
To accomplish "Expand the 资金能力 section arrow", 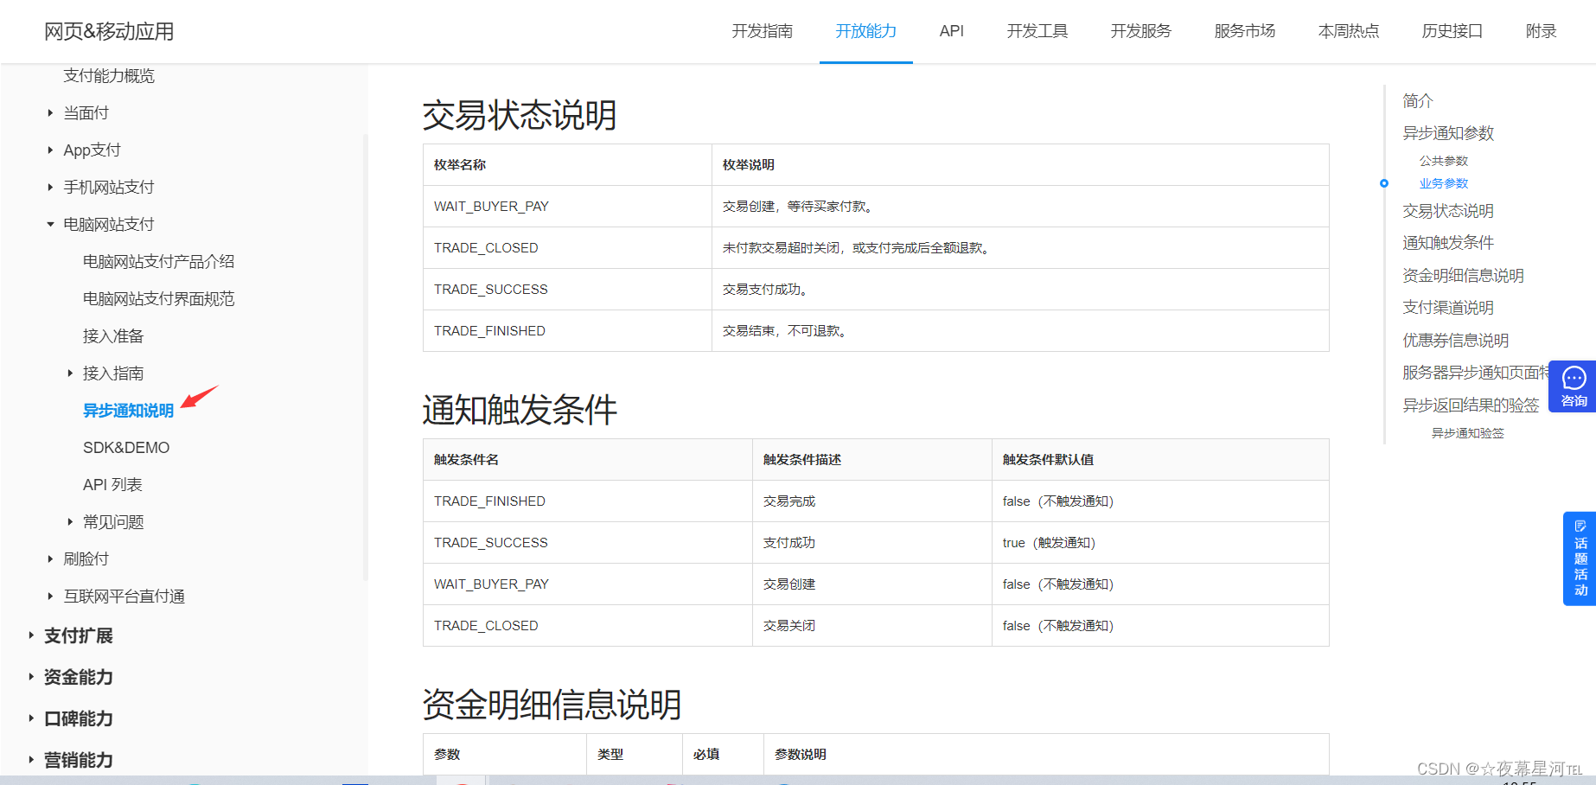I will point(31,677).
